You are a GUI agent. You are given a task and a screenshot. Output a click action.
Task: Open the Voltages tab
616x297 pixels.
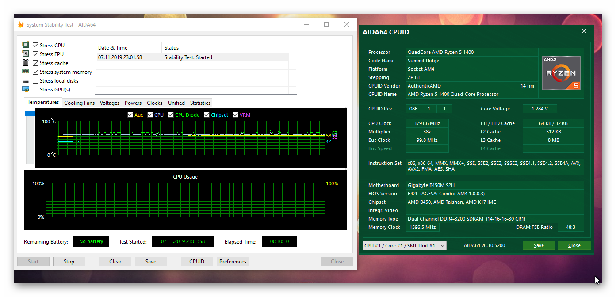(x=110, y=103)
